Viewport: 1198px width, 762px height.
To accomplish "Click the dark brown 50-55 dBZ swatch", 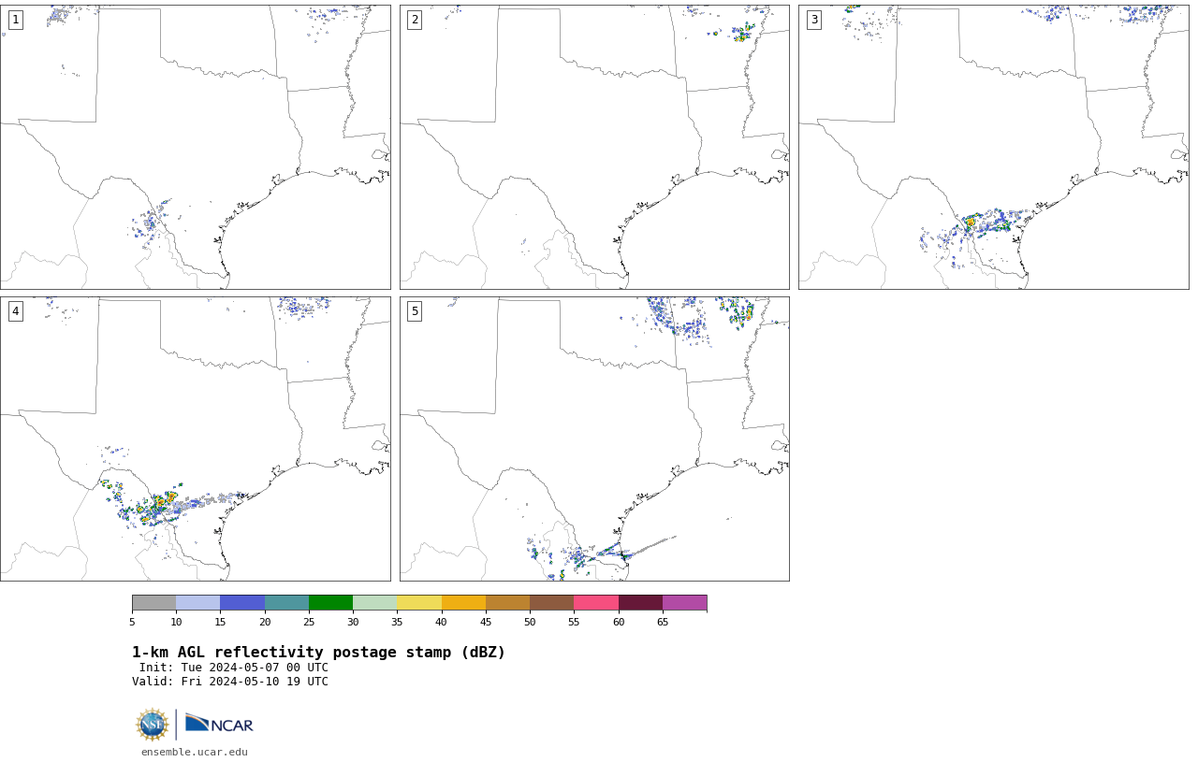I will (x=551, y=602).
